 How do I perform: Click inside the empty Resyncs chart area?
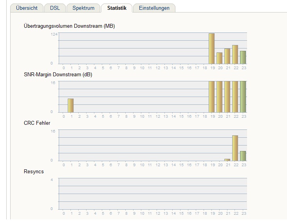[153, 194]
